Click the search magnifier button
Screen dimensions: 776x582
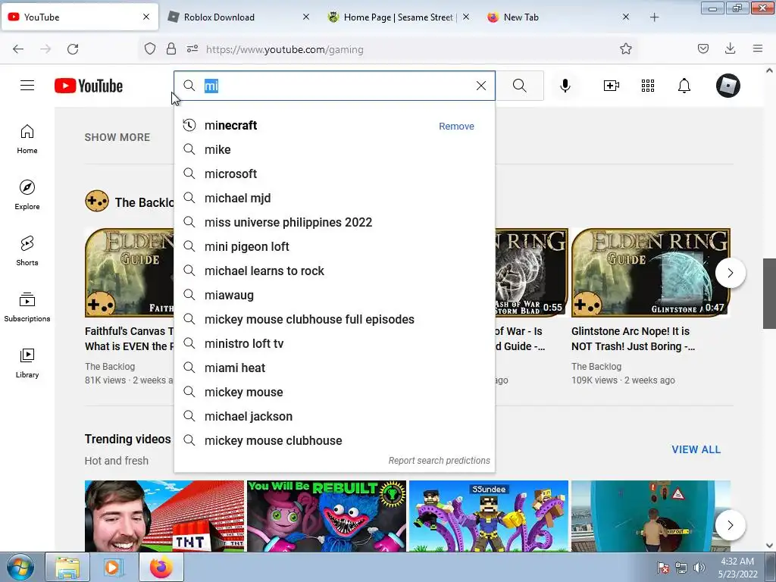pyautogui.click(x=520, y=86)
